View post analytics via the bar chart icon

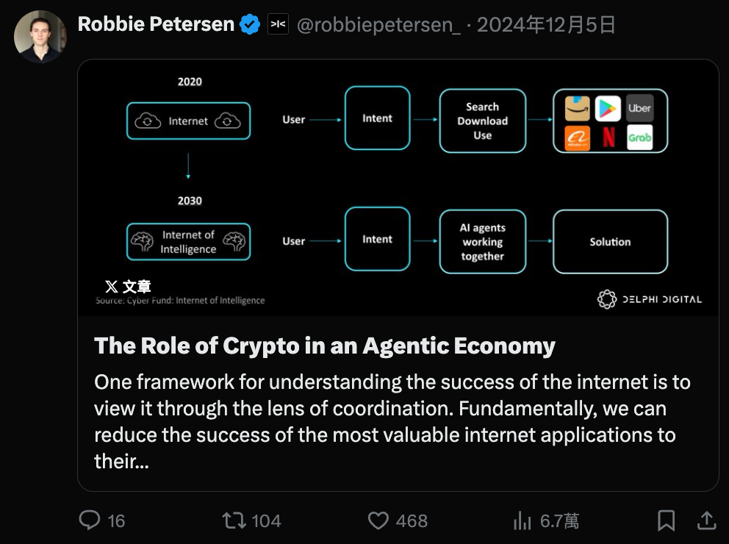pos(522,520)
